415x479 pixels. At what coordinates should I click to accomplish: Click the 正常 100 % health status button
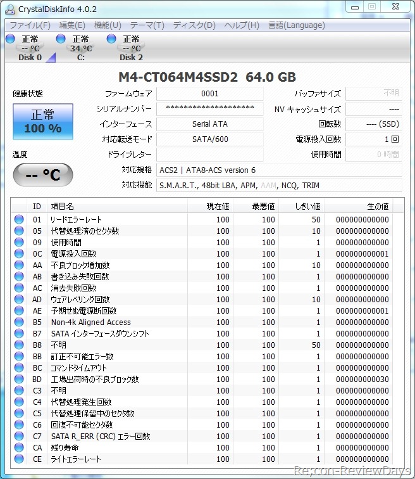click(x=42, y=122)
